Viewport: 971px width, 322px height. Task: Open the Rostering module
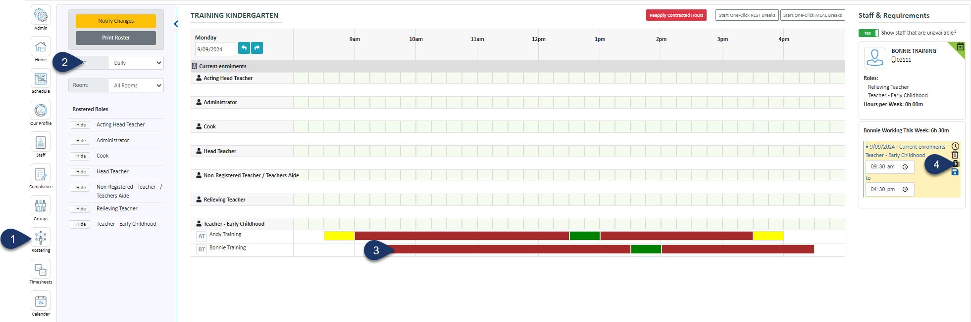click(41, 238)
